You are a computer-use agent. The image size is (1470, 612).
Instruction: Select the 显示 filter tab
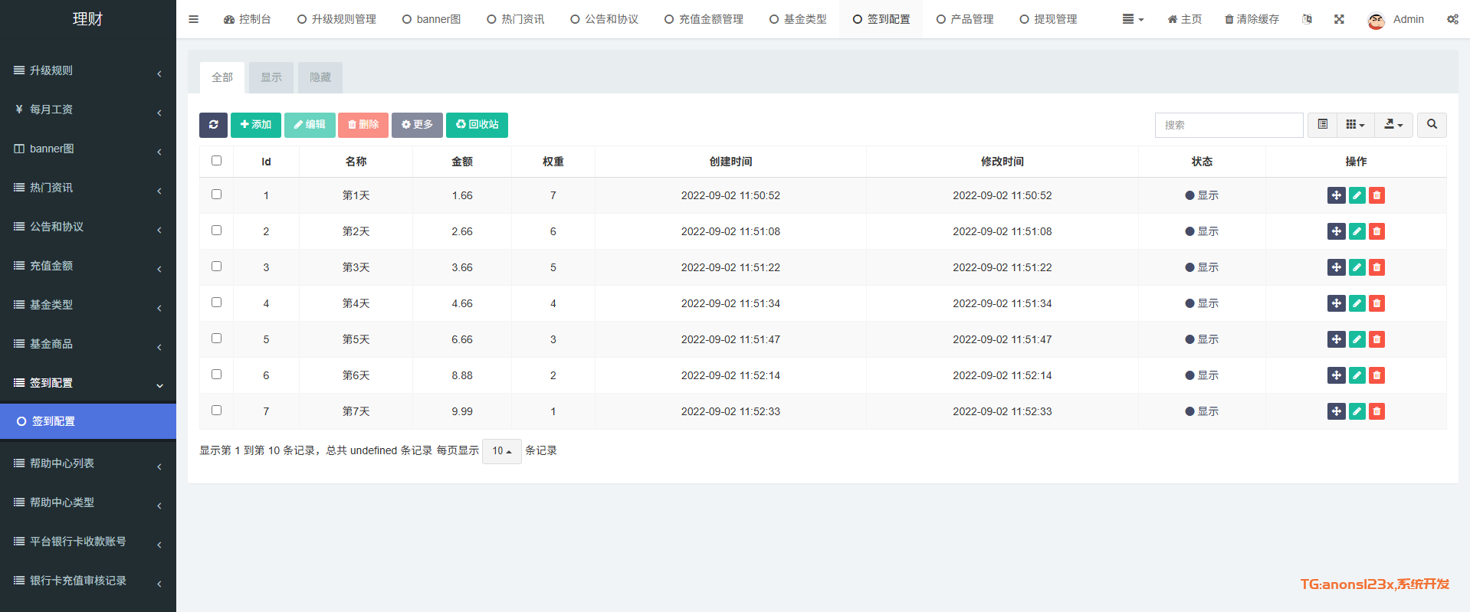point(271,77)
